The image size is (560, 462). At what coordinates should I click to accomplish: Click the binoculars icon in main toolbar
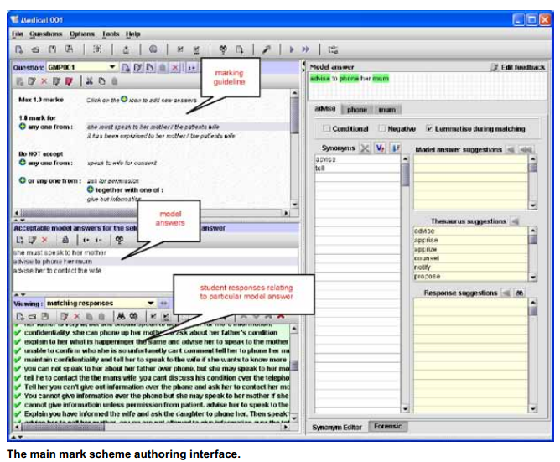(223, 49)
